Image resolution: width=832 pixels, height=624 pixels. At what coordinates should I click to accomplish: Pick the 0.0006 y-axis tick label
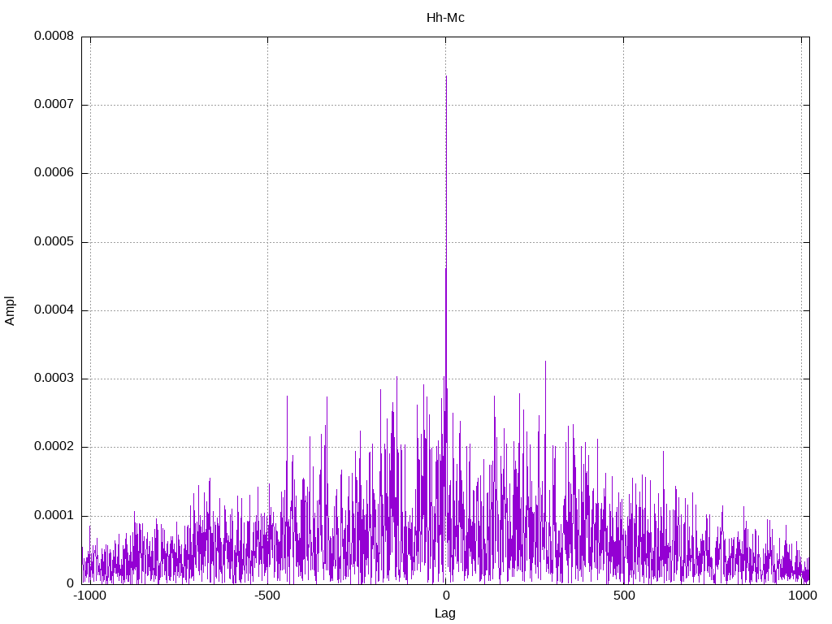pyautogui.click(x=54, y=173)
